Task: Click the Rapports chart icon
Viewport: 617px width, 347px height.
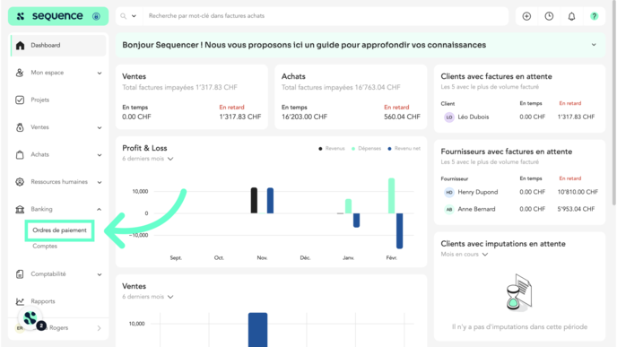Action: [x=20, y=301]
